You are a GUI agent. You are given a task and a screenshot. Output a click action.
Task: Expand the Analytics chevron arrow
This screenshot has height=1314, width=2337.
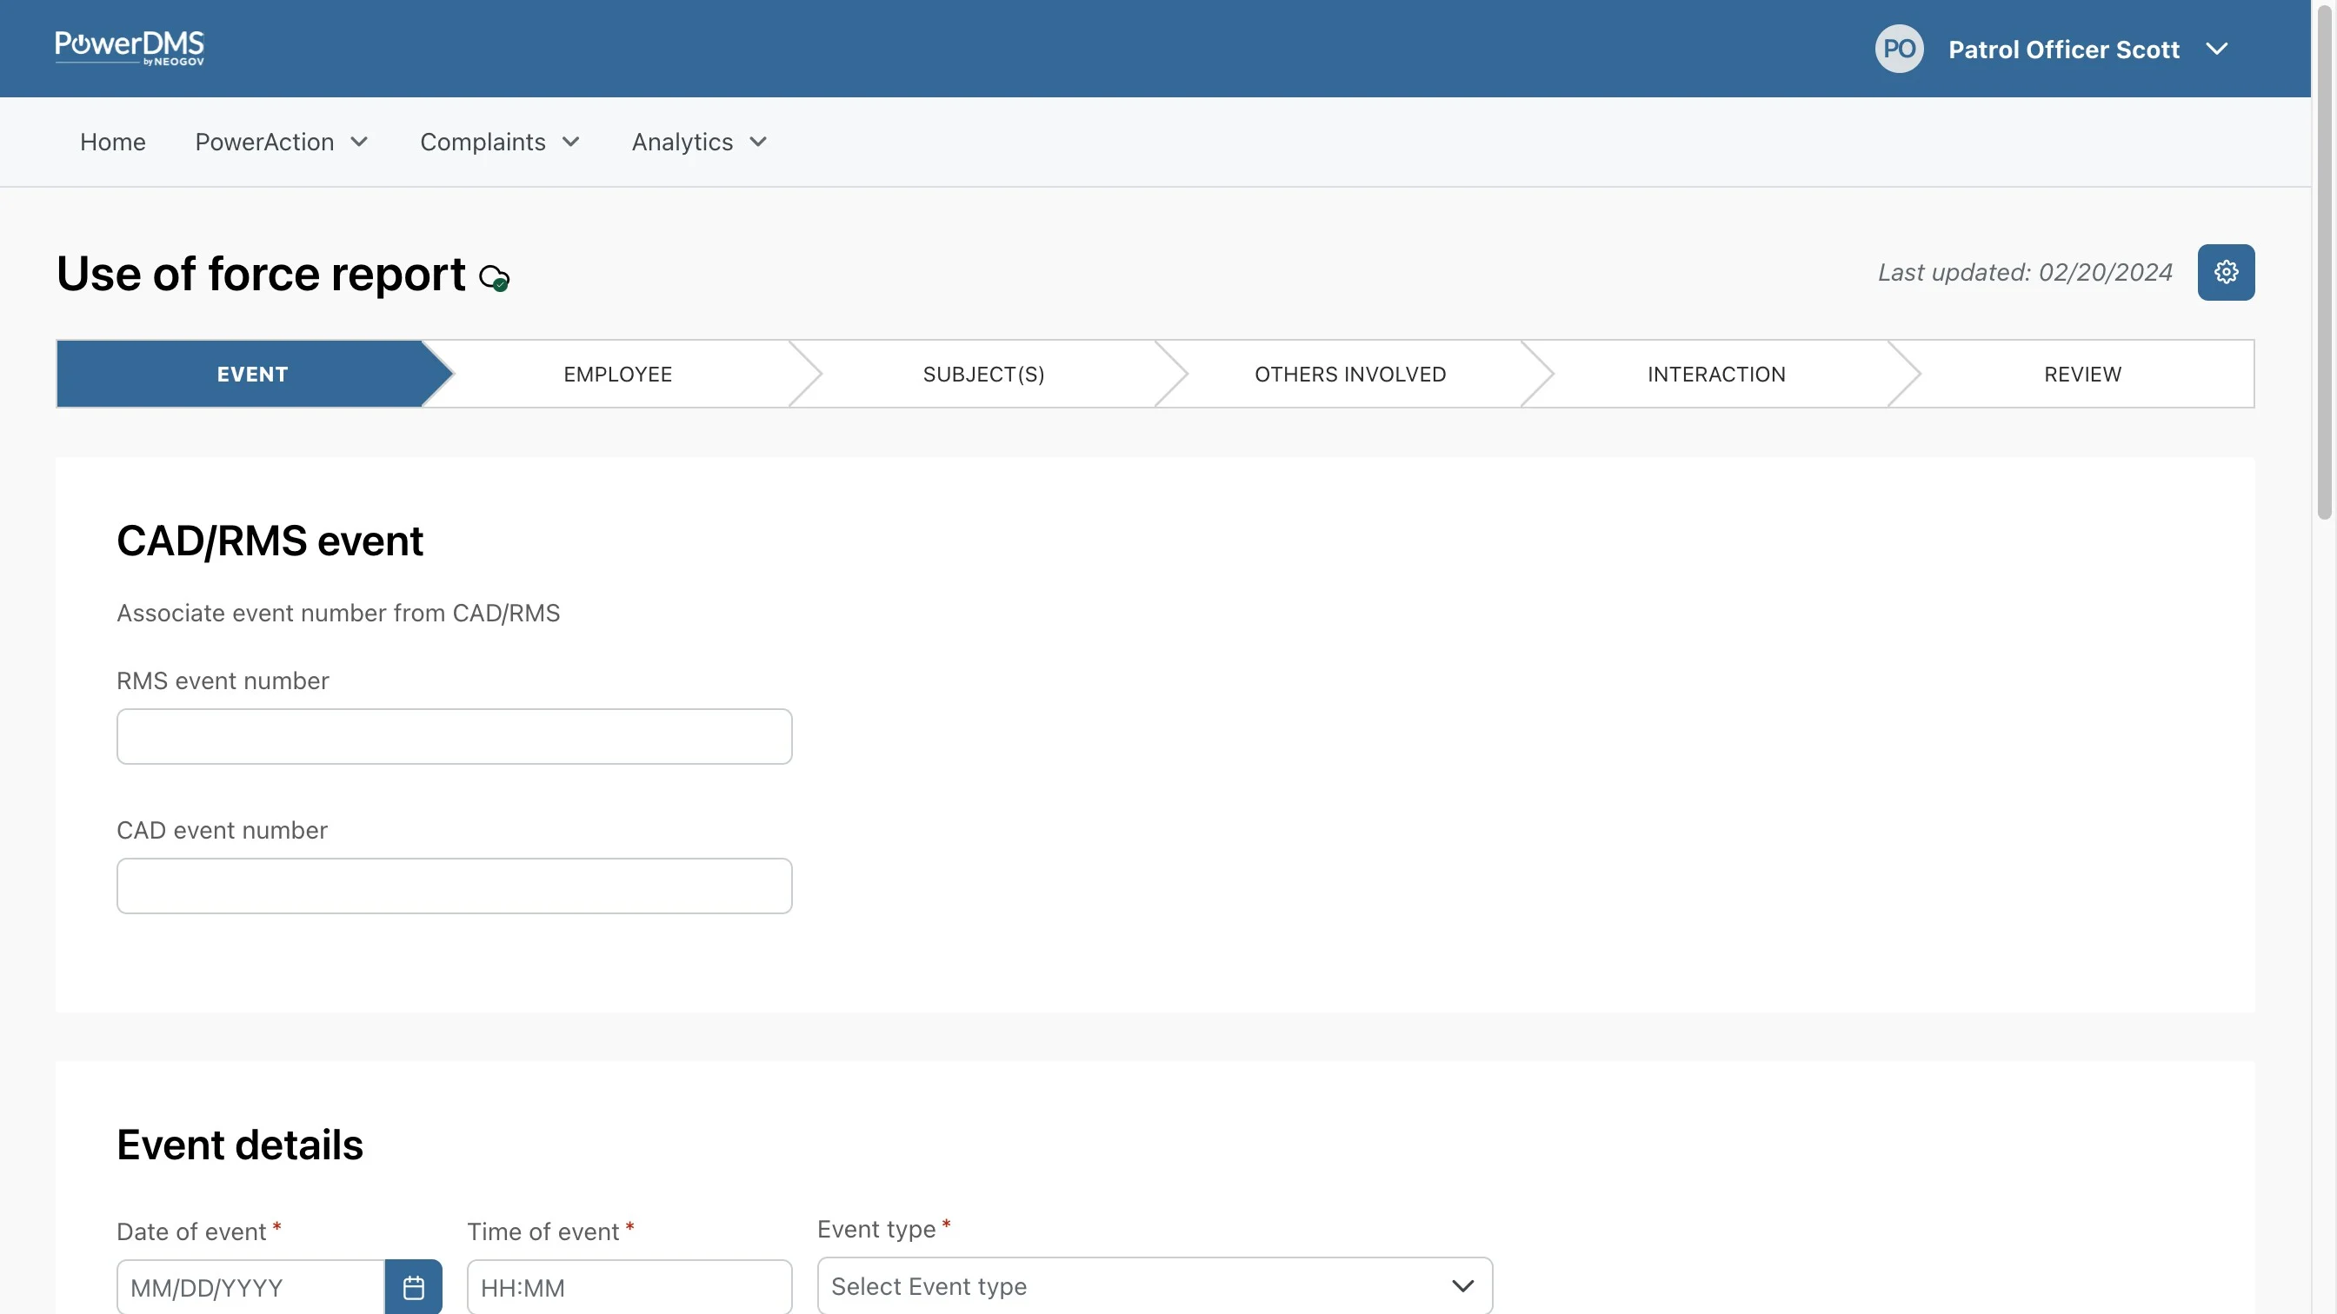(x=758, y=143)
